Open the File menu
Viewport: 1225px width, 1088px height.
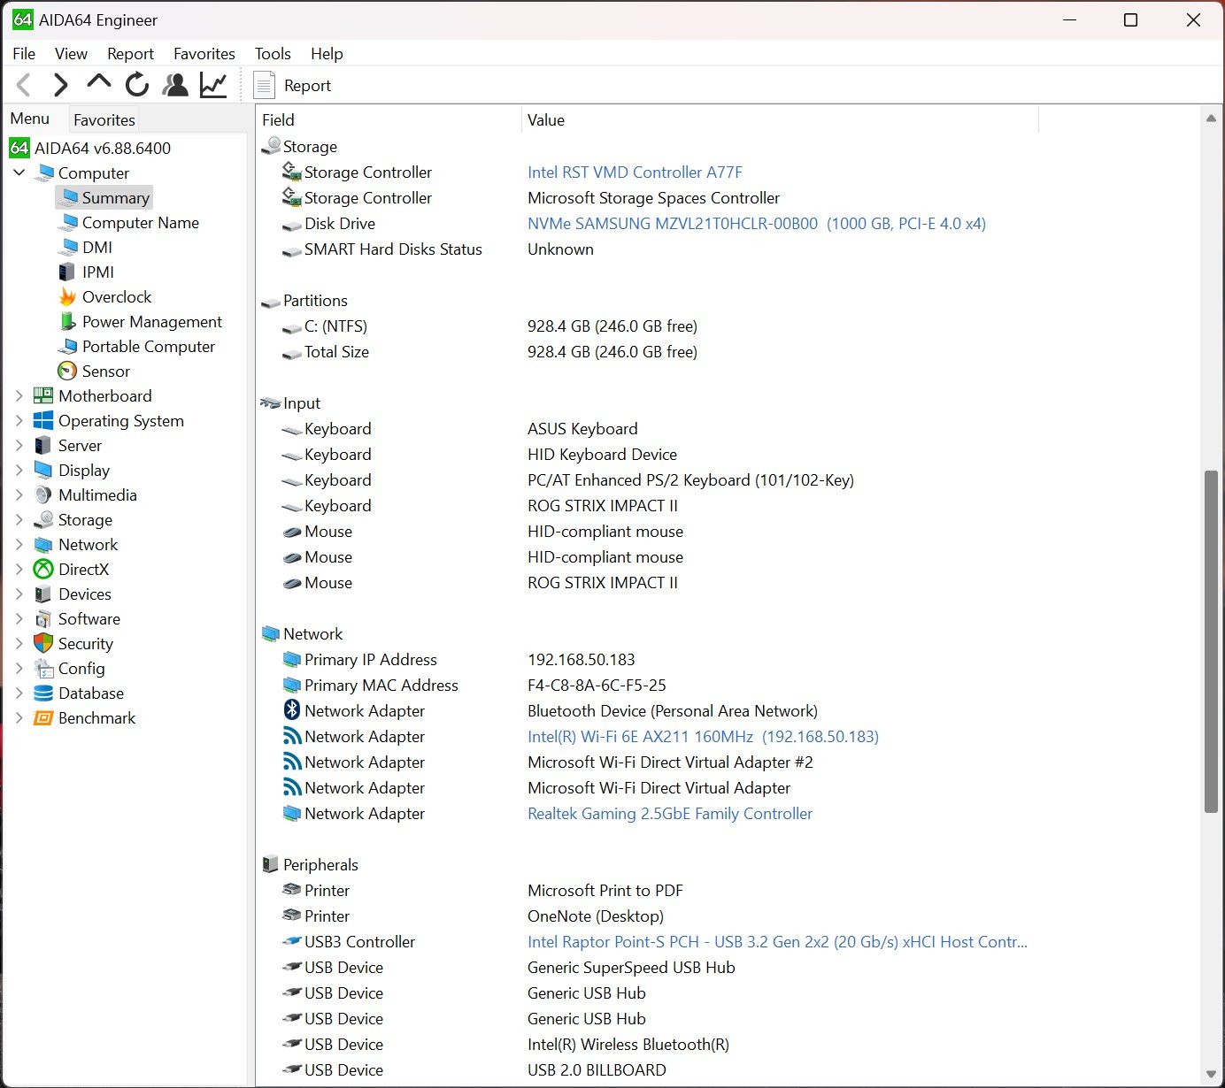[x=24, y=54]
